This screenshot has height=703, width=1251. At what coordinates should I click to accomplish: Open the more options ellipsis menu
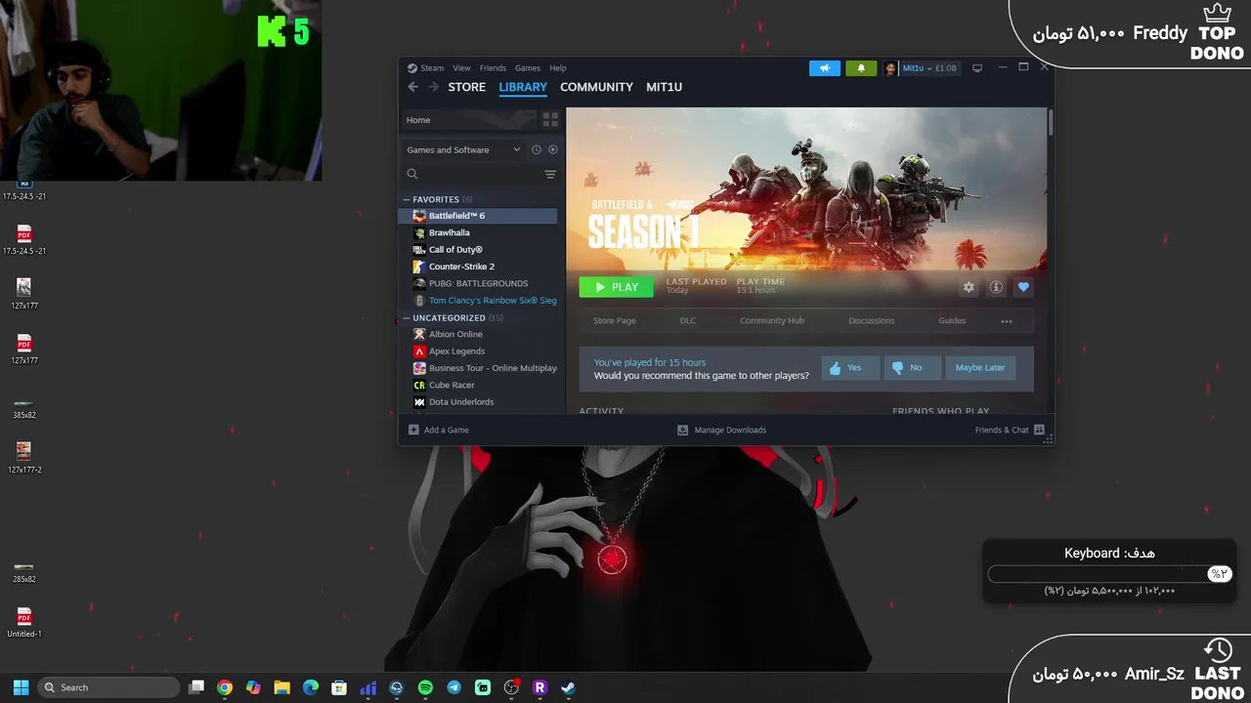[1007, 321]
